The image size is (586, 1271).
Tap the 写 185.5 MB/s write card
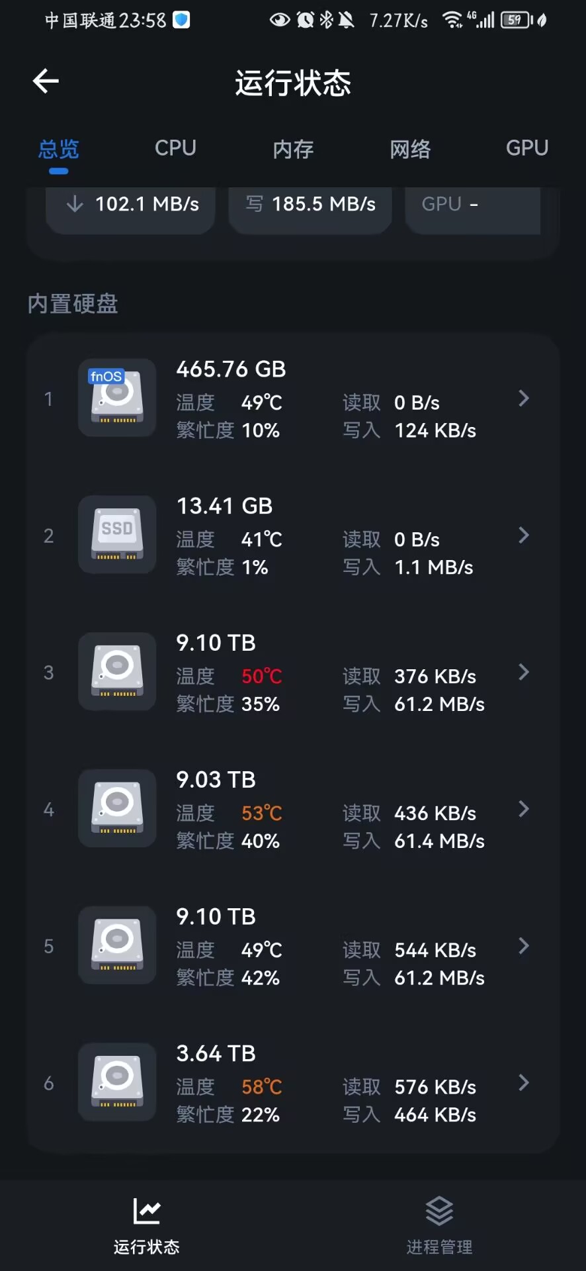310,209
